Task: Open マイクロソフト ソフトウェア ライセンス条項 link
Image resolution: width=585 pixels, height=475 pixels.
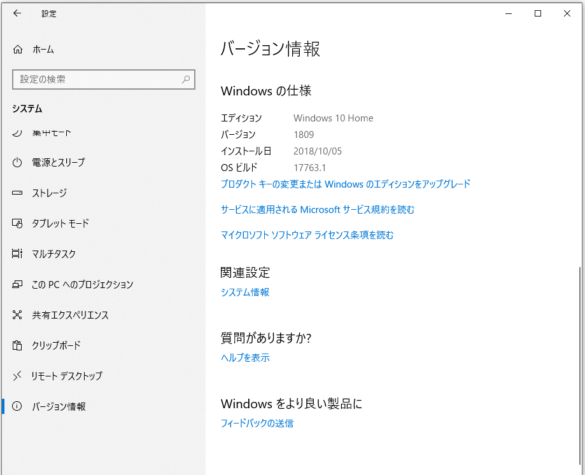Action: coord(307,235)
